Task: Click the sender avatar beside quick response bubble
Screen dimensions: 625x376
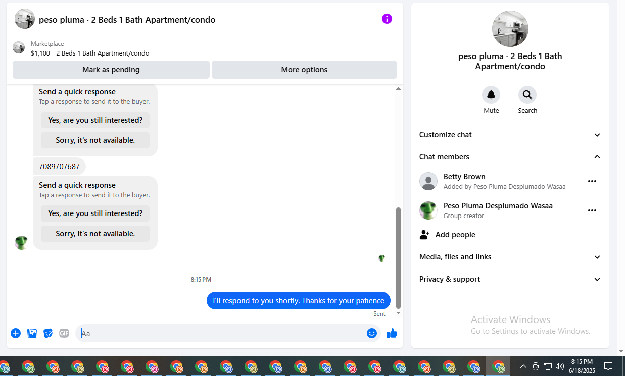Action: click(21, 243)
